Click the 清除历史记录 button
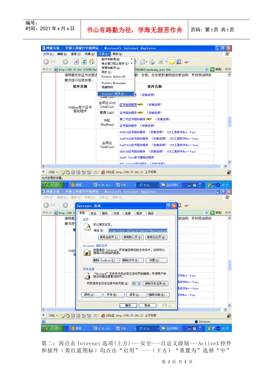 [x=155, y=284]
